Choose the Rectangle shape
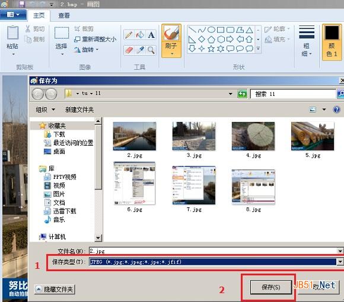This screenshot has height=302, width=344. 221,30
